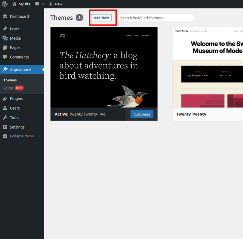
Task: Open the Twenty Twenty theme thumbnail
Action: pyautogui.click(x=208, y=67)
